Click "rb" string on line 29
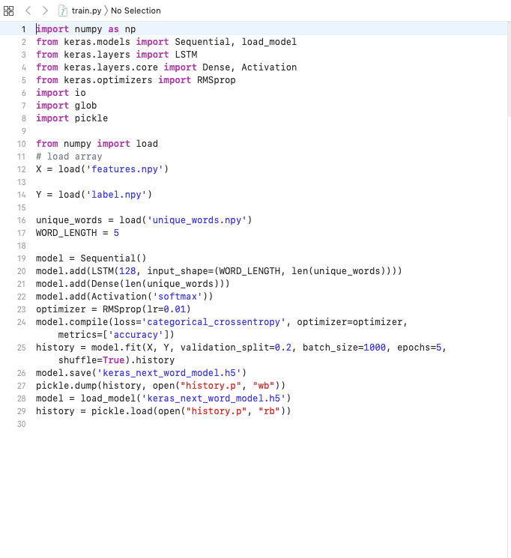 click(269, 411)
